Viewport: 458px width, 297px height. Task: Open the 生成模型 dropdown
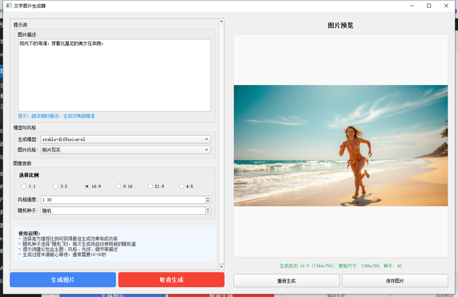125,139
